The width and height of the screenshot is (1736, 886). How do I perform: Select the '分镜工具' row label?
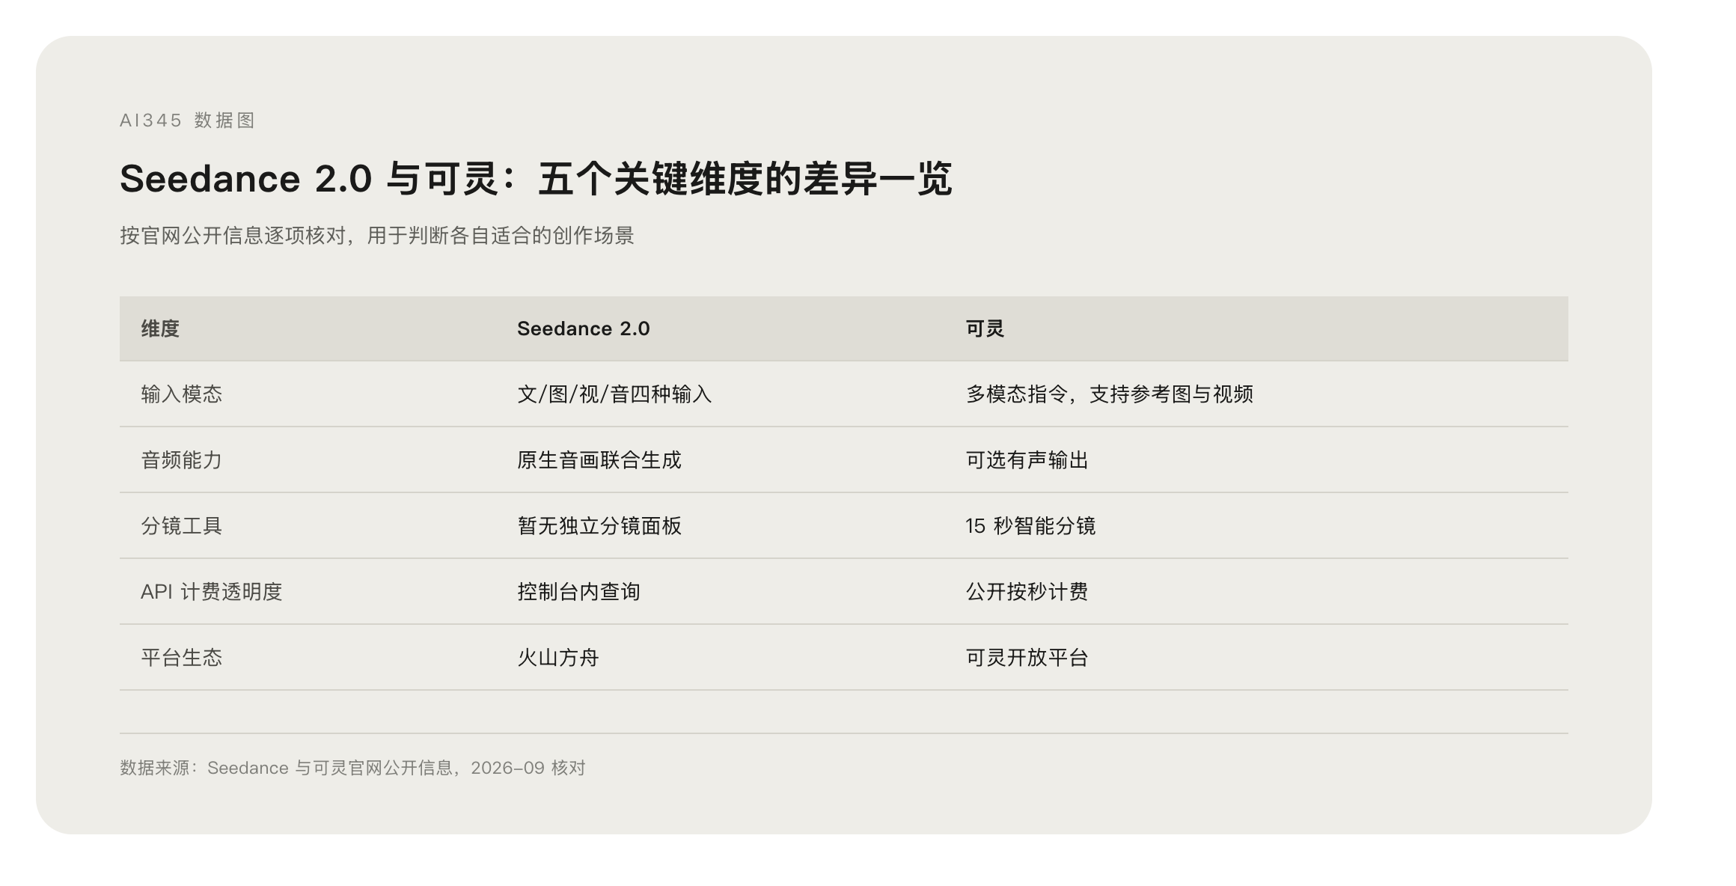[x=182, y=526]
